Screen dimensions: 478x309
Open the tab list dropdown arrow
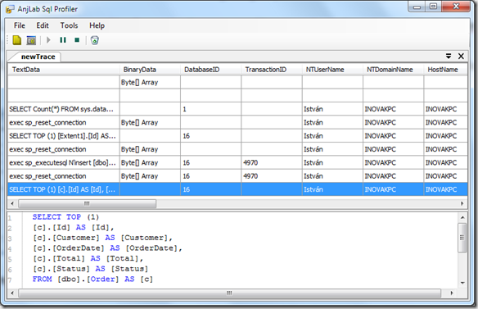click(449, 57)
